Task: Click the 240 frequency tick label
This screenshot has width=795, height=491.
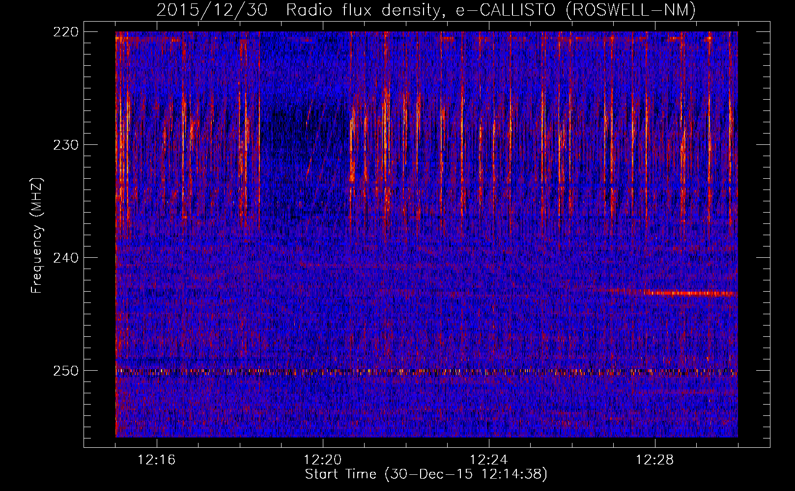Action: pos(65,258)
